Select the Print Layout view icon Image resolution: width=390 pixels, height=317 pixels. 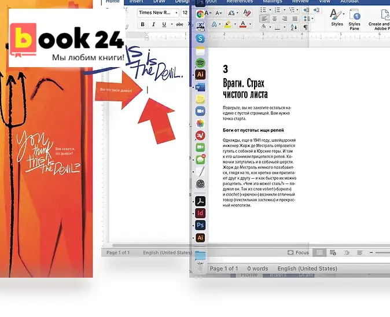pyautogui.click(x=319, y=253)
